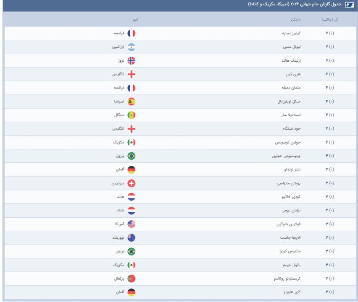The image size is (358, 302).
Task: Open player link وینیسیوس جونیور
Action: 286,156
